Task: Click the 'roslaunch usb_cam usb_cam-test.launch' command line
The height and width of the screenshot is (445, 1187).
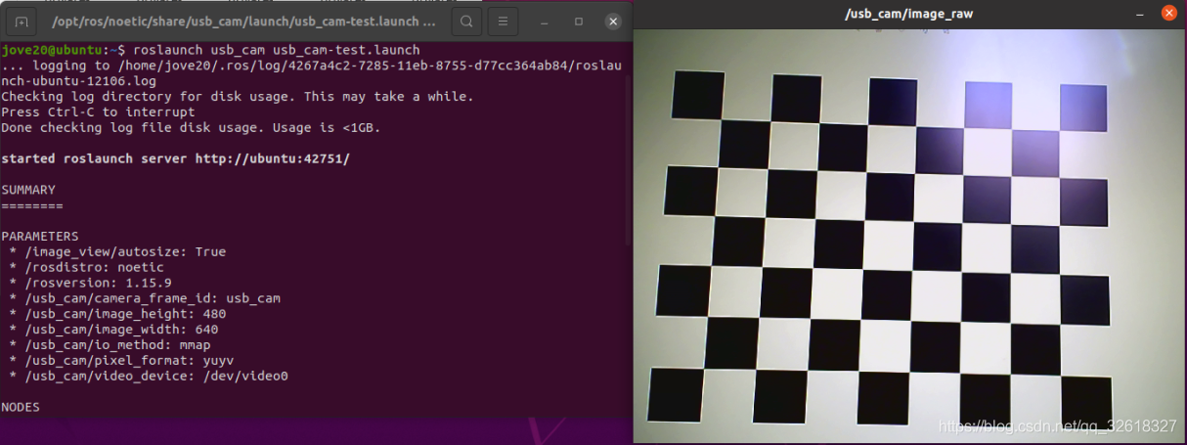Action: (x=276, y=50)
